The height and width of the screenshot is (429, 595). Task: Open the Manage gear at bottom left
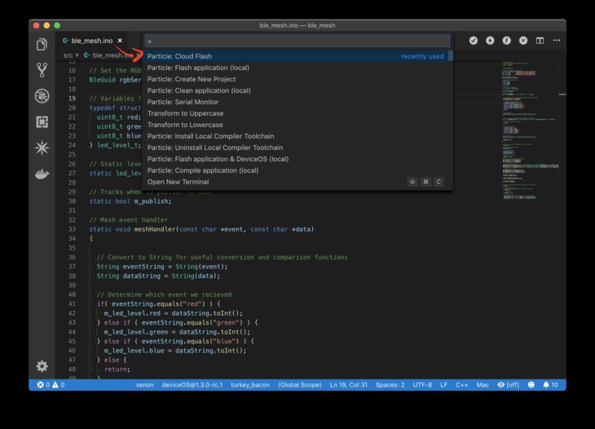(x=42, y=366)
